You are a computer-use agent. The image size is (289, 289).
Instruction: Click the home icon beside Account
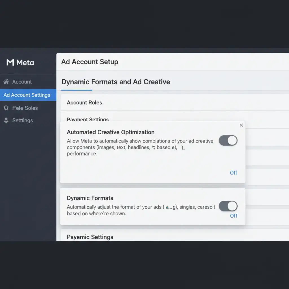(x=6, y=82)
